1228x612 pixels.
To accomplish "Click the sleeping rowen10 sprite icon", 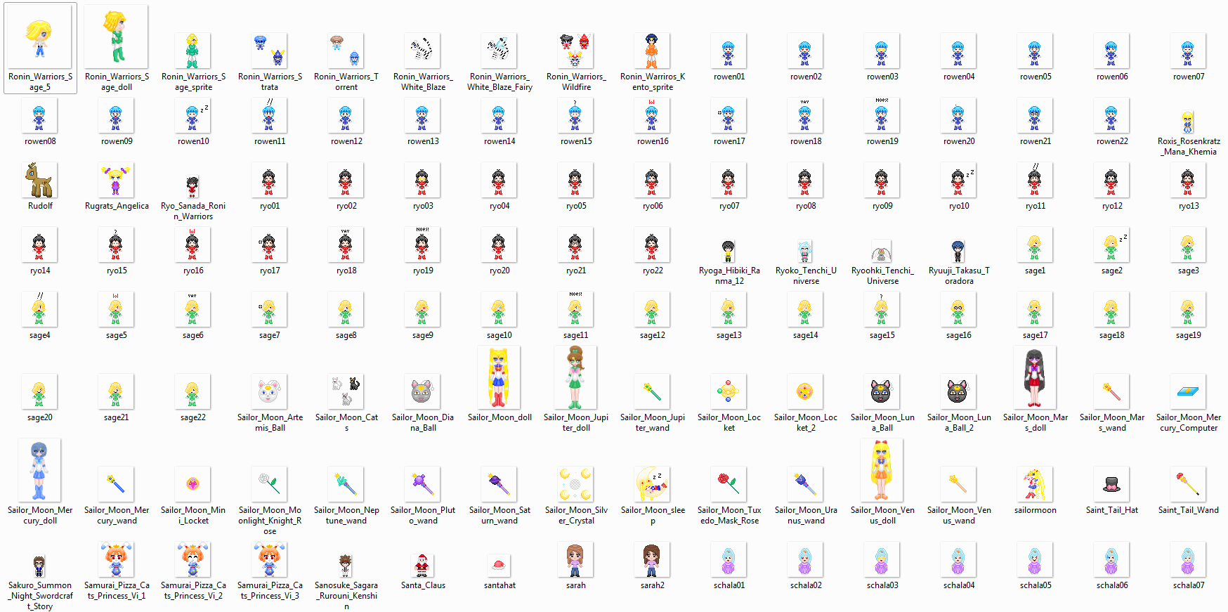I will tap(192, 115).
